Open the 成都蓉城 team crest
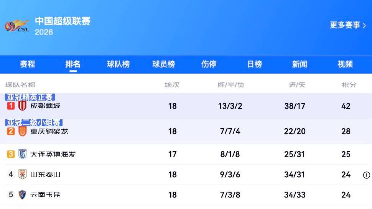This screenshot has width=372, height=209. click(x=22, y=106)
